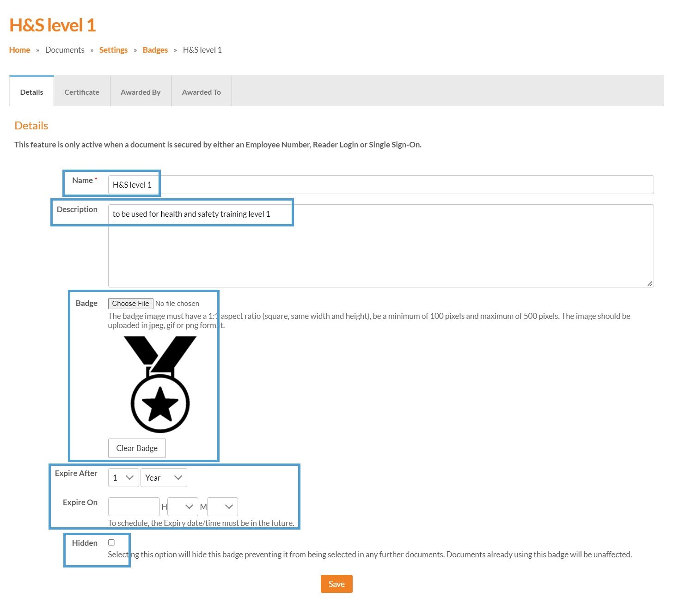Go to the Awarded To tab

pos(202,92)
